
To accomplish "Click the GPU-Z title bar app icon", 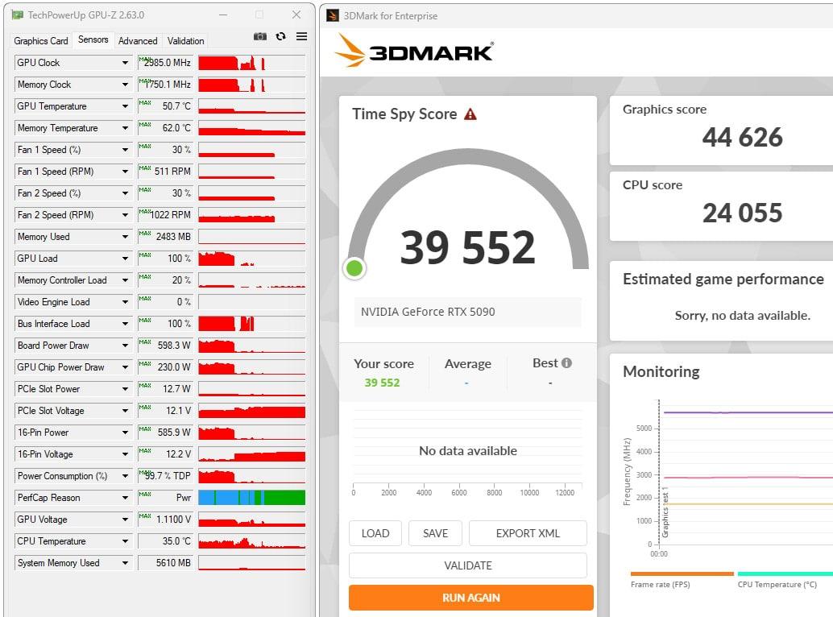I will (18, 14).
